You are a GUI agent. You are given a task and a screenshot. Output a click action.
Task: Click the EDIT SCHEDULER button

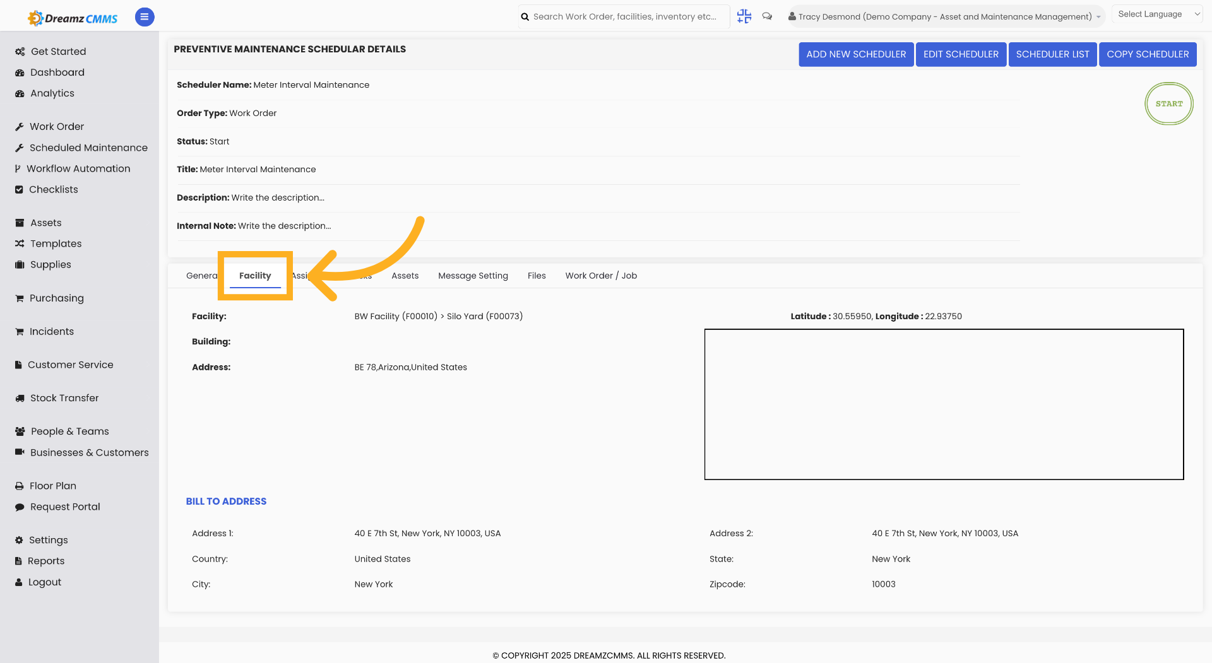961,54
